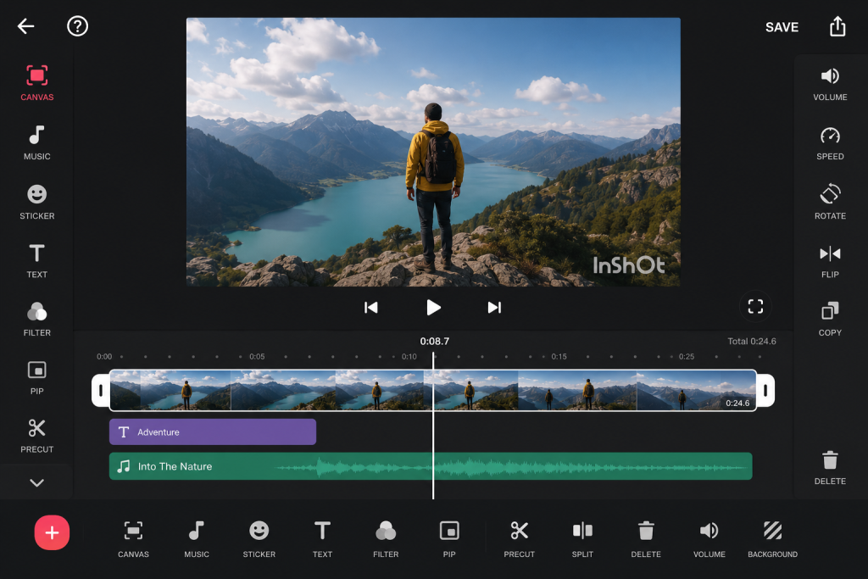
Task: Click the 0:25 mark on the ruler
Action: click(x=687, y=357)
